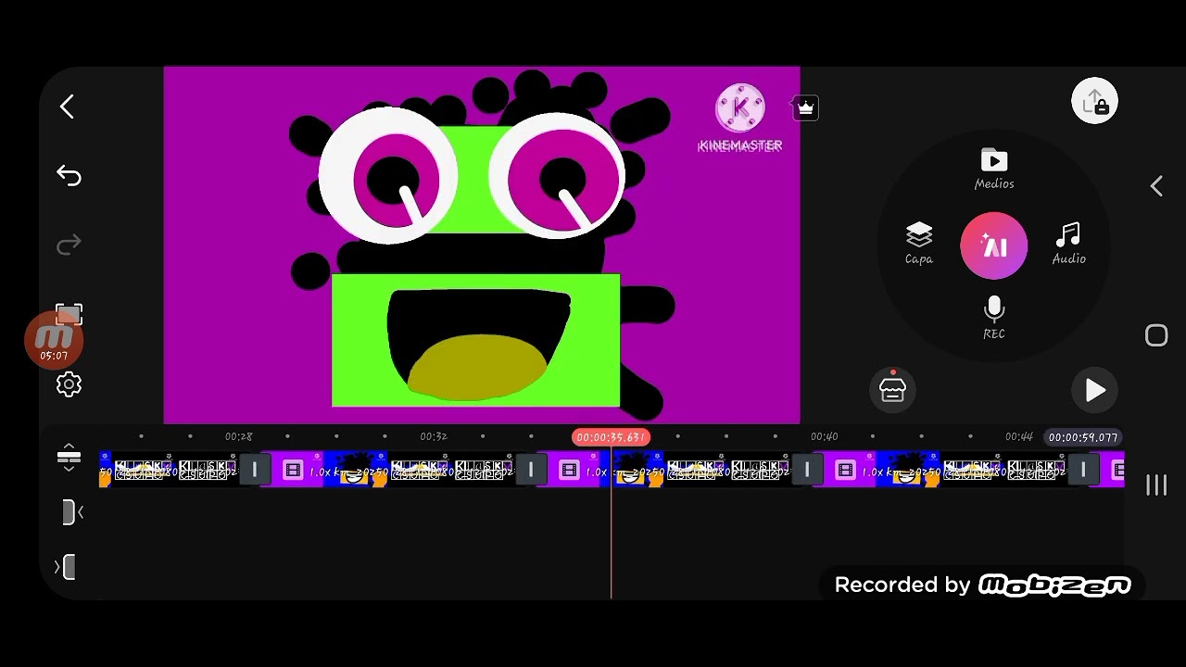Redo the greyed-out action

(x=69, y=245)
